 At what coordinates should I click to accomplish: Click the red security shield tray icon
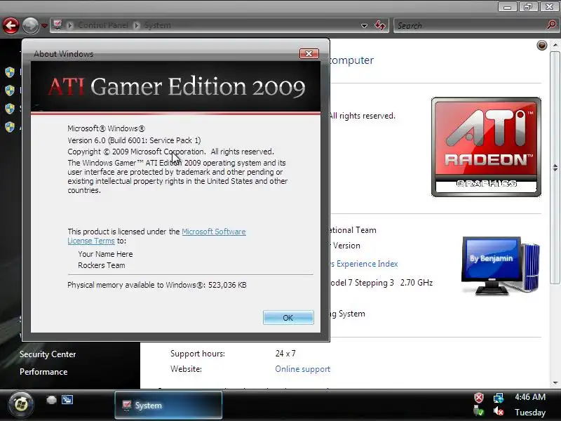tap(479, 398)
